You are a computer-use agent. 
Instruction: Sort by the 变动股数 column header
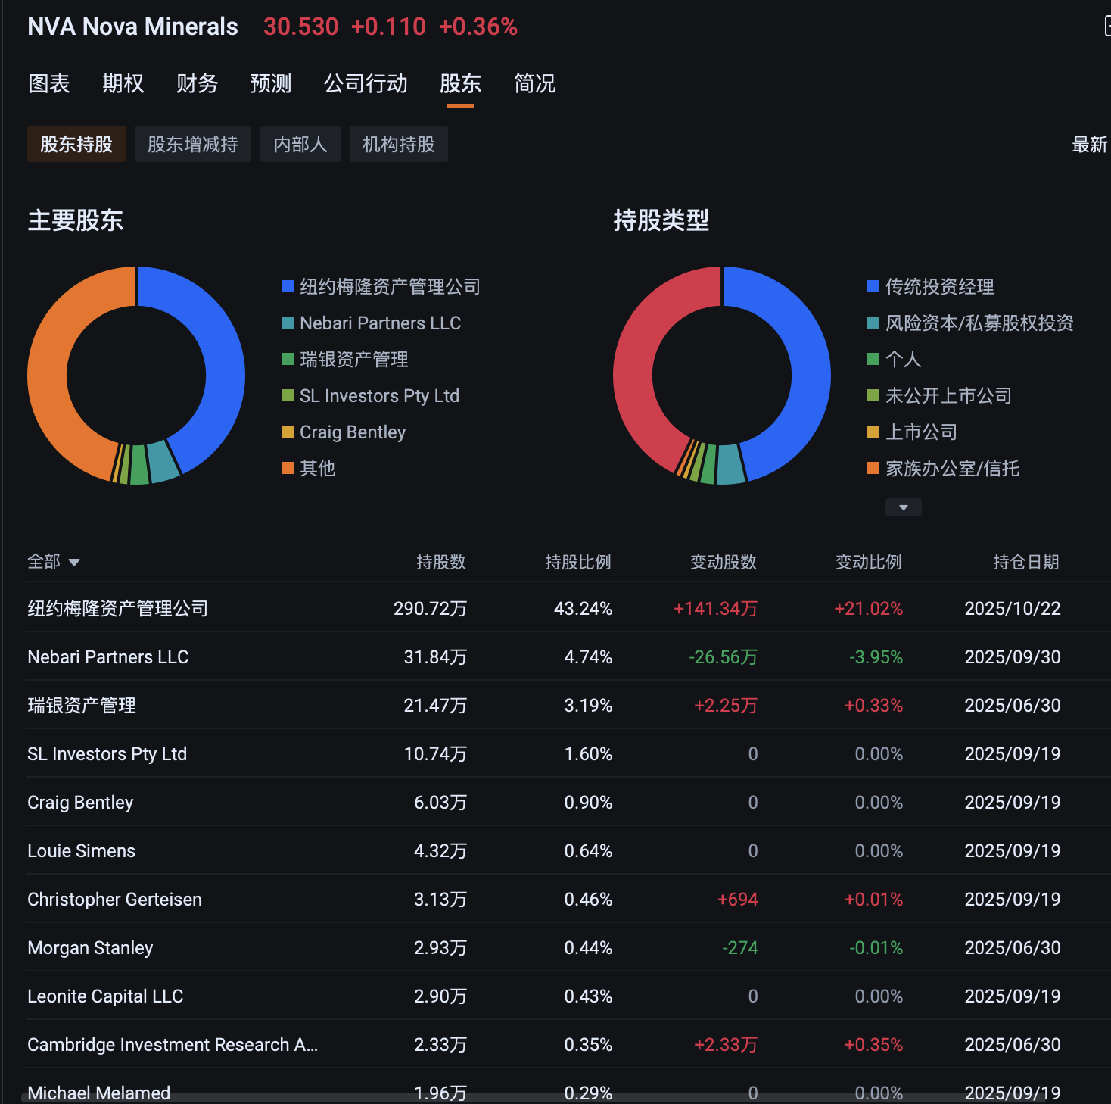click(x=724, y=562)
